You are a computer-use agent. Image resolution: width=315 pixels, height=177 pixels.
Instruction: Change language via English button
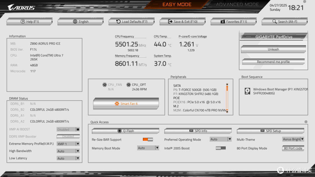point(80,22)
